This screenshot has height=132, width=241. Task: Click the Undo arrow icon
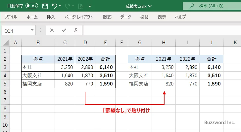[x=55, y=6]
